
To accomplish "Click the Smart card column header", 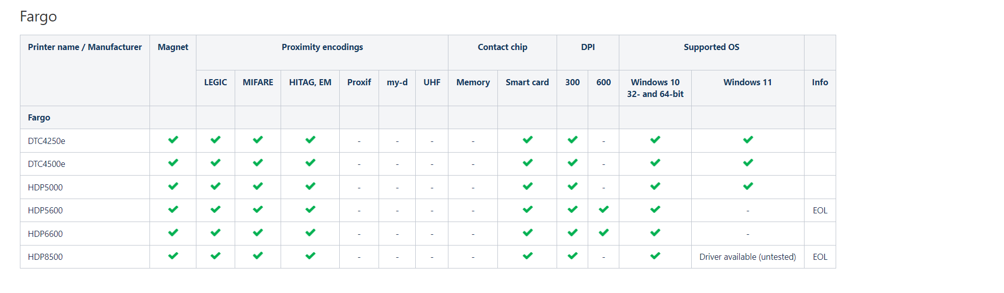I will click(x=527, y=82).
